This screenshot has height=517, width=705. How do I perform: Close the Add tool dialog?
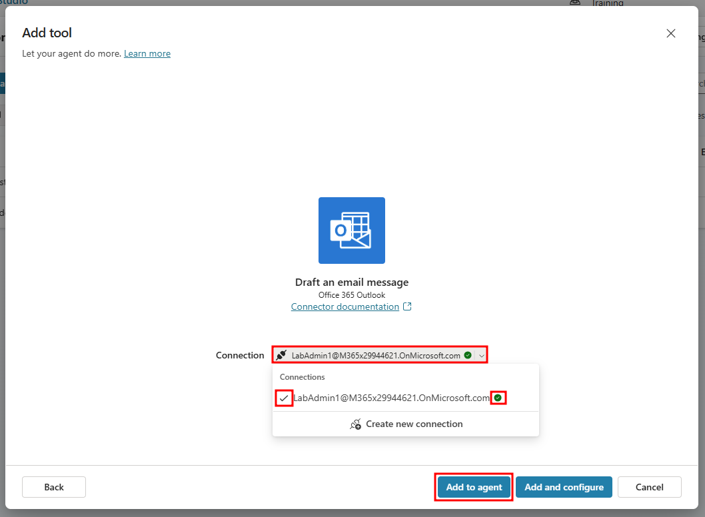[671, 33]
